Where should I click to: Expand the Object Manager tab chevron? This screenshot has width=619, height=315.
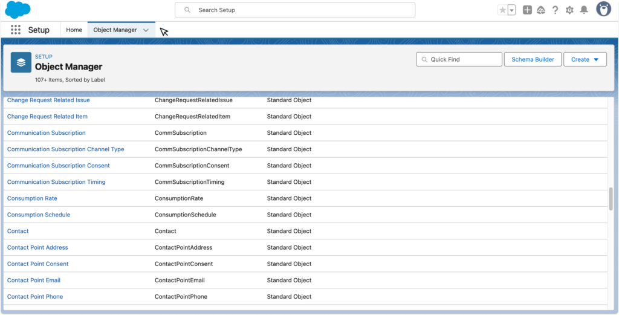pos(146,30)
